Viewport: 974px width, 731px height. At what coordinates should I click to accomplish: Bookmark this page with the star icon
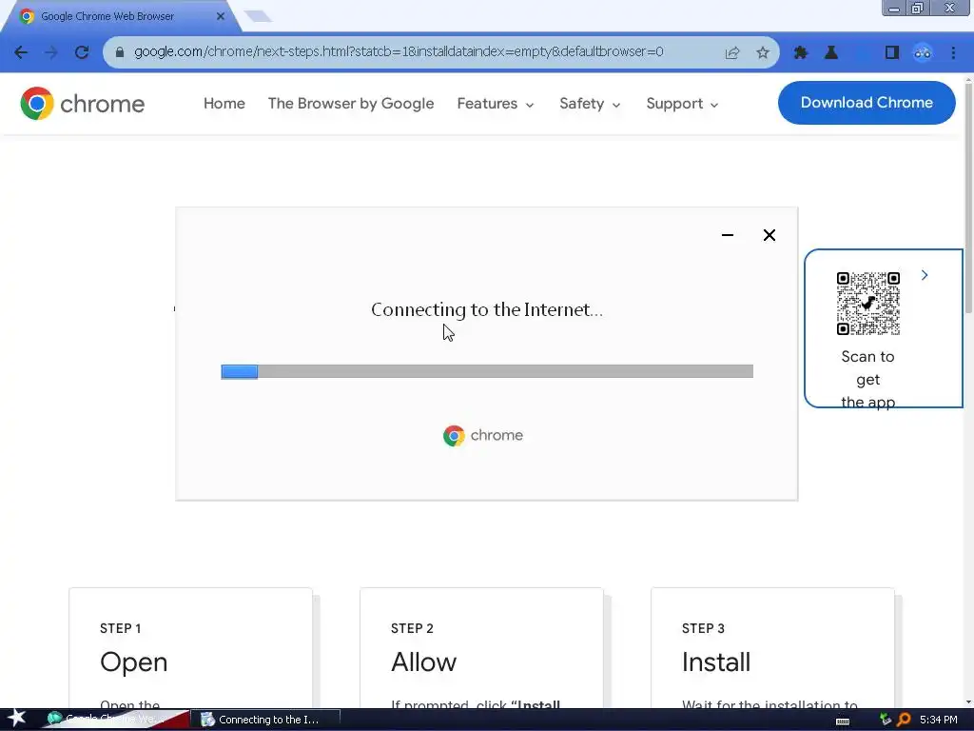point(763,52)
